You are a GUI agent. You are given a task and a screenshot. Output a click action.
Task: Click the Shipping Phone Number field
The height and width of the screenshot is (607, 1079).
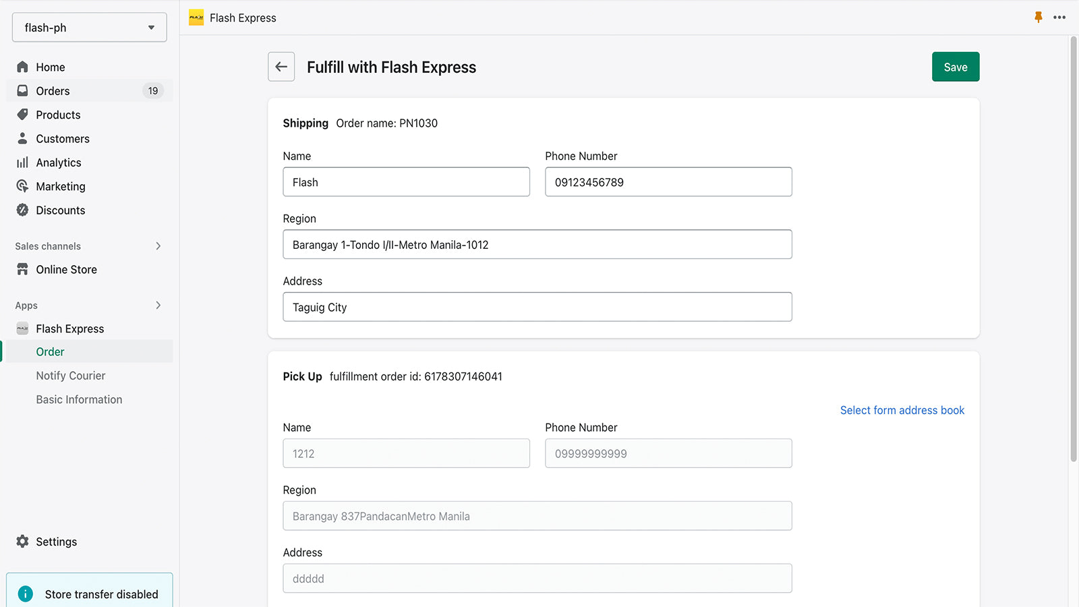pyautogui.click(x=668, y=182)
